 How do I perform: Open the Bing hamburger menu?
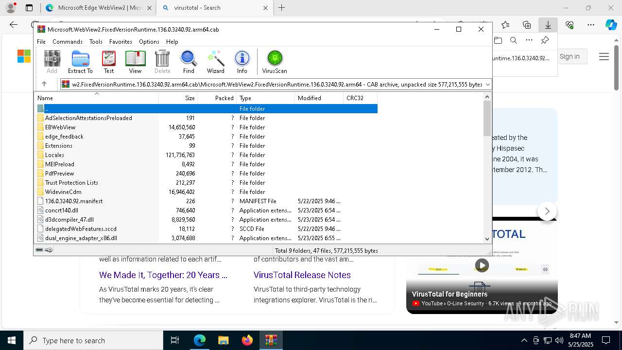604,57
